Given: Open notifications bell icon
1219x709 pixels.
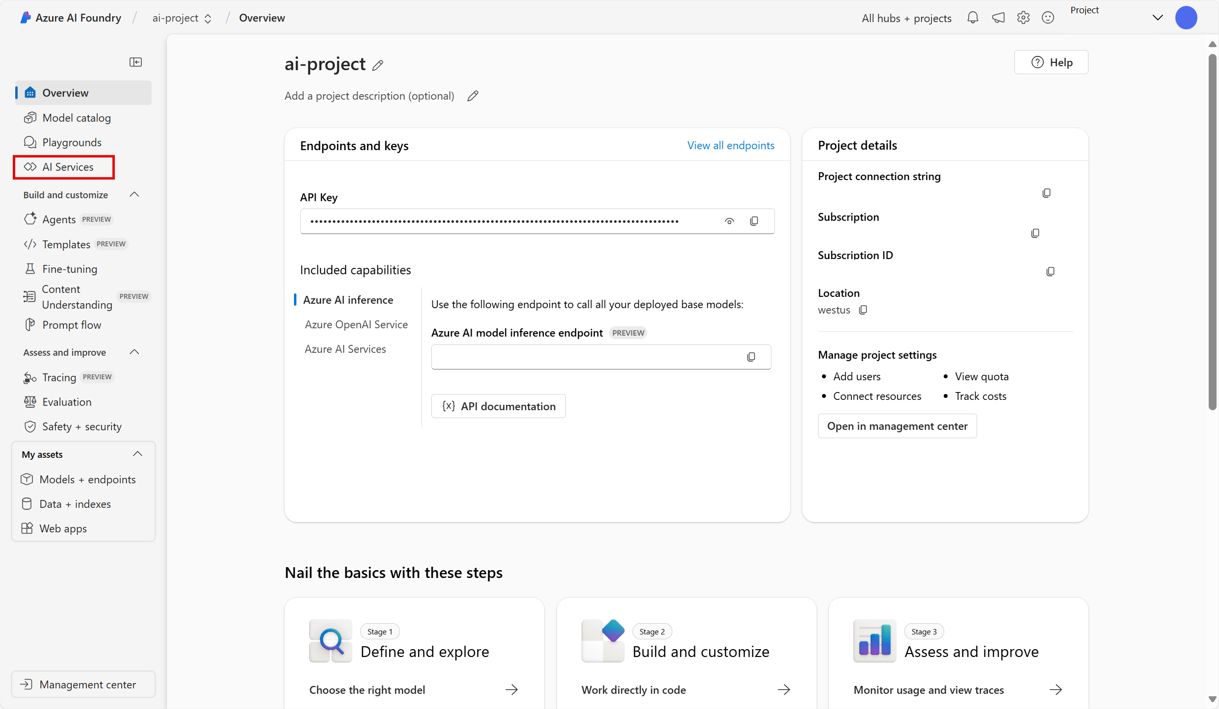Looking at the screenshot, I should [973, 18].
